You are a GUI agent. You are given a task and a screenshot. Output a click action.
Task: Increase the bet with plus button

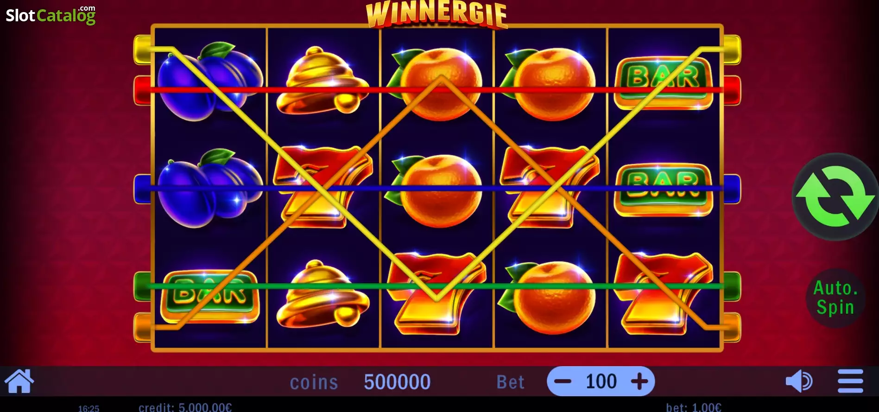[x=639, y=381]
